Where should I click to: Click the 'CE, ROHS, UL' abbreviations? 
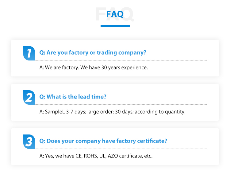(90, 156)
